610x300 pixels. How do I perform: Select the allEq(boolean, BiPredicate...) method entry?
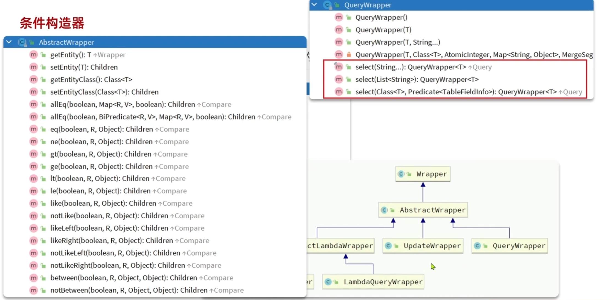click(x=152, y=117)
